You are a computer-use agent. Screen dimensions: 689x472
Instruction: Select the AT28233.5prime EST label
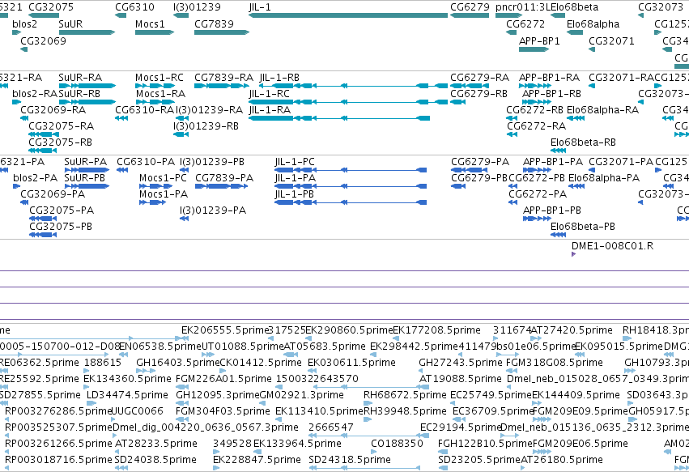click(x=156, y=444)
